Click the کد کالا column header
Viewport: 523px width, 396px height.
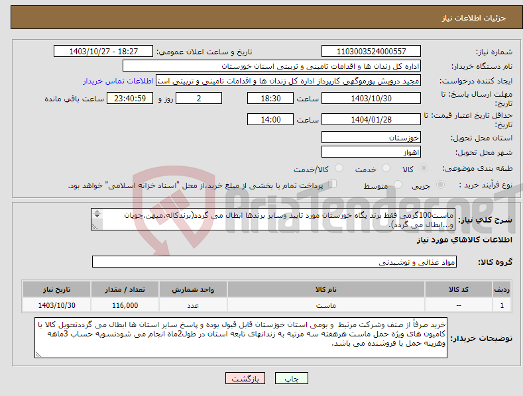point(459,289)
